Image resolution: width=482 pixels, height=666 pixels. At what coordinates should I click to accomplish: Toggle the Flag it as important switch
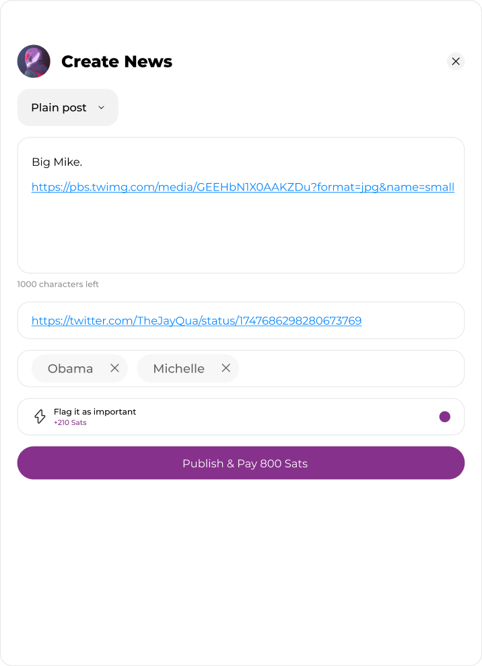[x=444, y=417]
